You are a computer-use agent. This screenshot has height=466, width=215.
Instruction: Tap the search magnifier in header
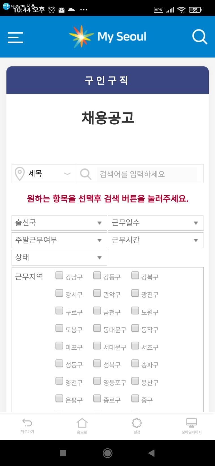199,37
